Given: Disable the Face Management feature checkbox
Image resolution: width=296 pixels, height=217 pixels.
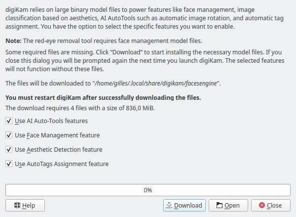Looking at the screenshot, I should click(8, 135).
